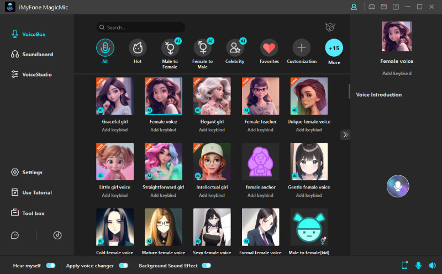Toggle the Background Sound Effect switch
The height and width of the screenshot is (274, 442).
[206, 266]
